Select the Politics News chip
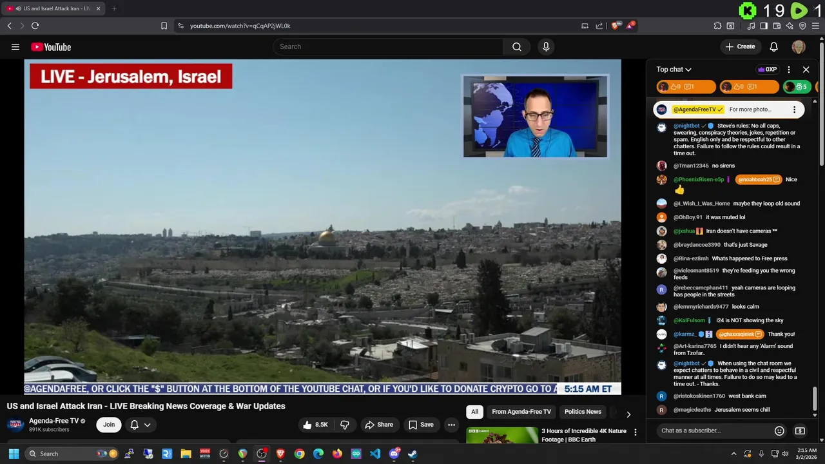The height and width of the screenshot is (464, 825). [x=583, y=412]
